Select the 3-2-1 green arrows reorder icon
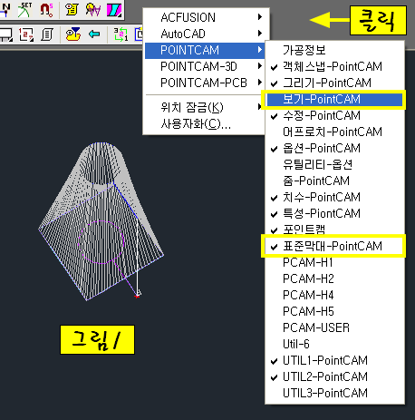The width and height of the screenshot is (415, 420). click(x=121, y=34)
